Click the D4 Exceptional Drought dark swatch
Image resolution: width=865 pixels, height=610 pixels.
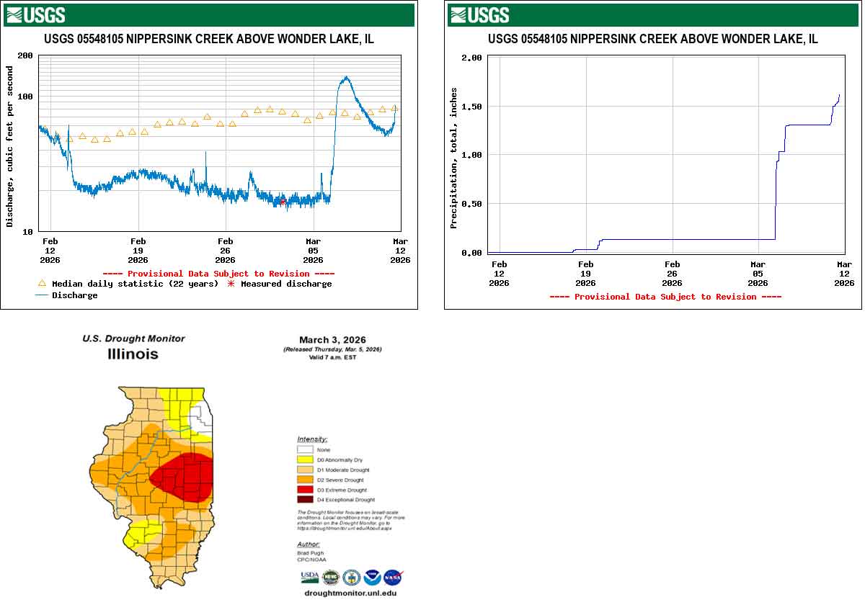pyautogui.click(x=305, y=500)
